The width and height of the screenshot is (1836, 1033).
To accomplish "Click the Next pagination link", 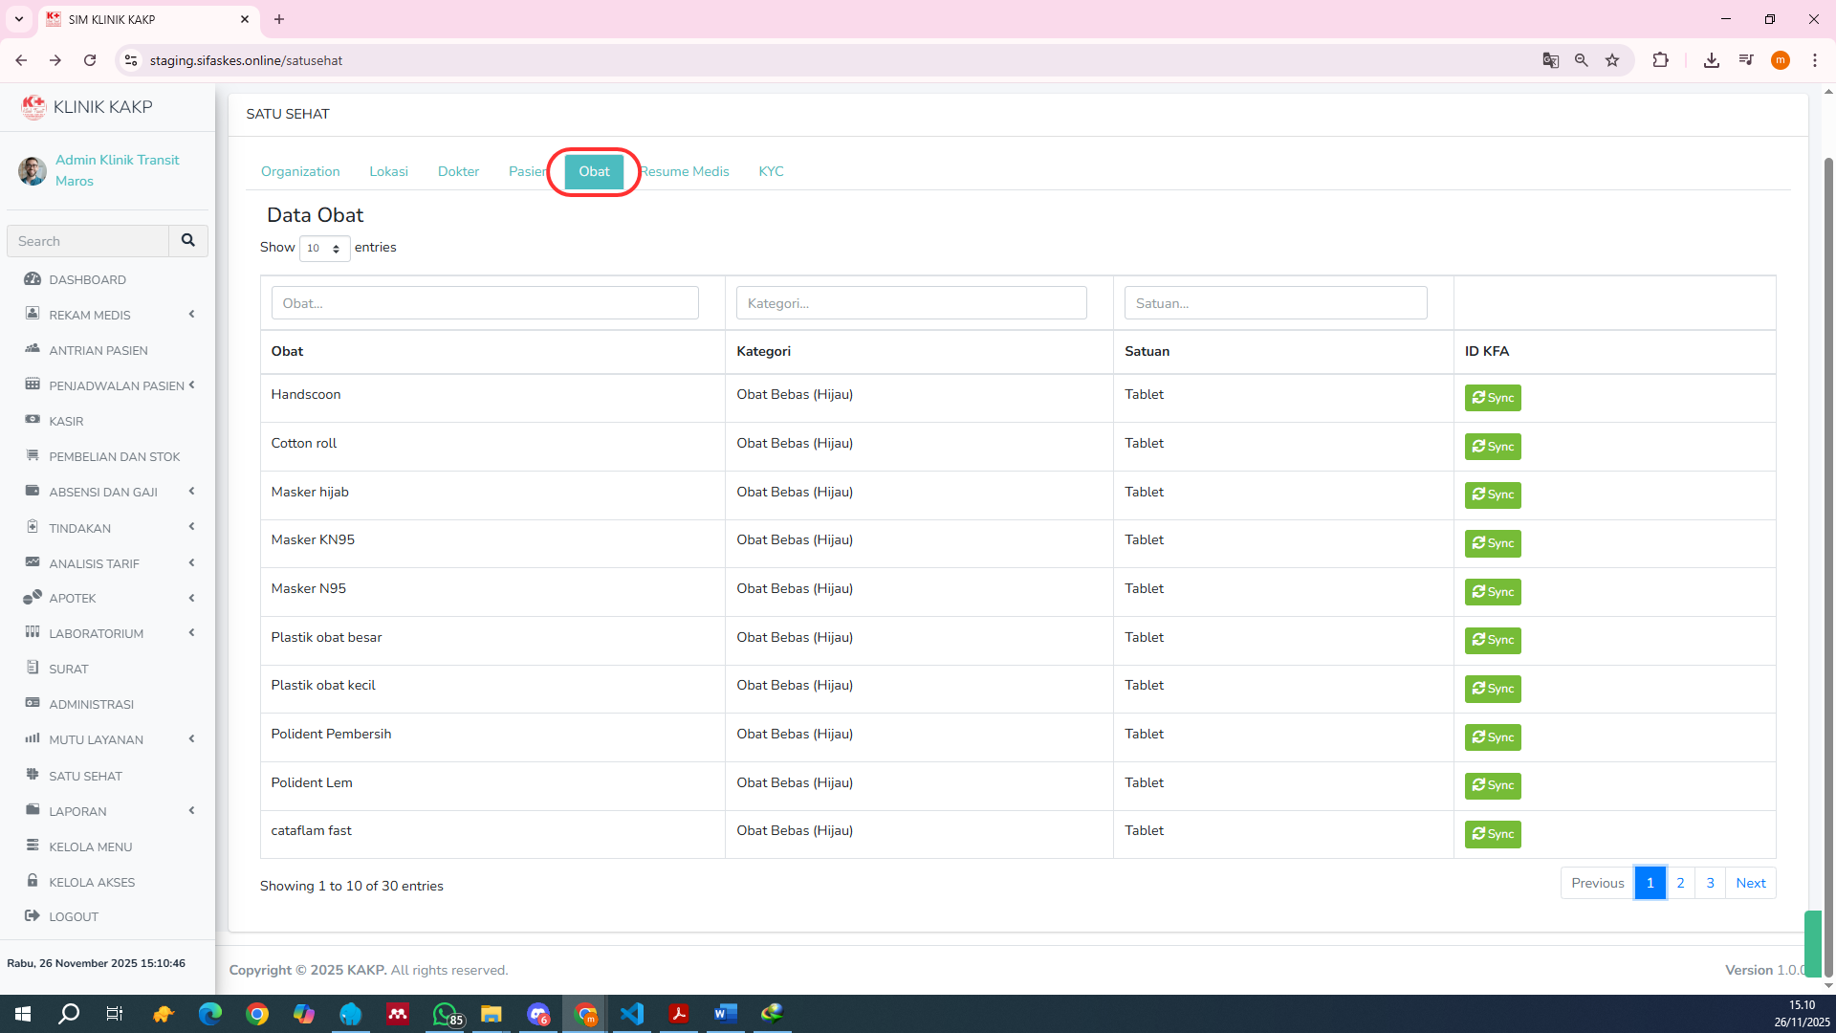I will coord(1750,883).
